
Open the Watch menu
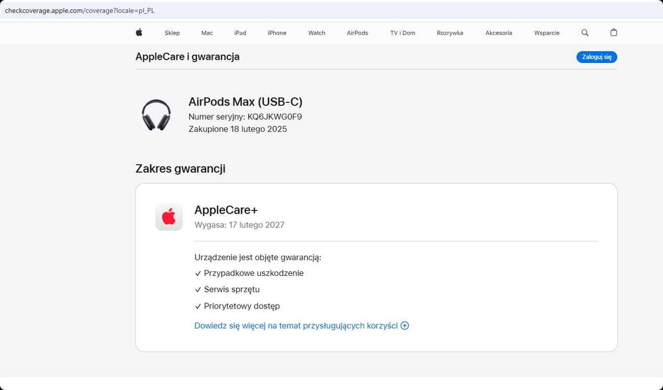pos(317,33)
